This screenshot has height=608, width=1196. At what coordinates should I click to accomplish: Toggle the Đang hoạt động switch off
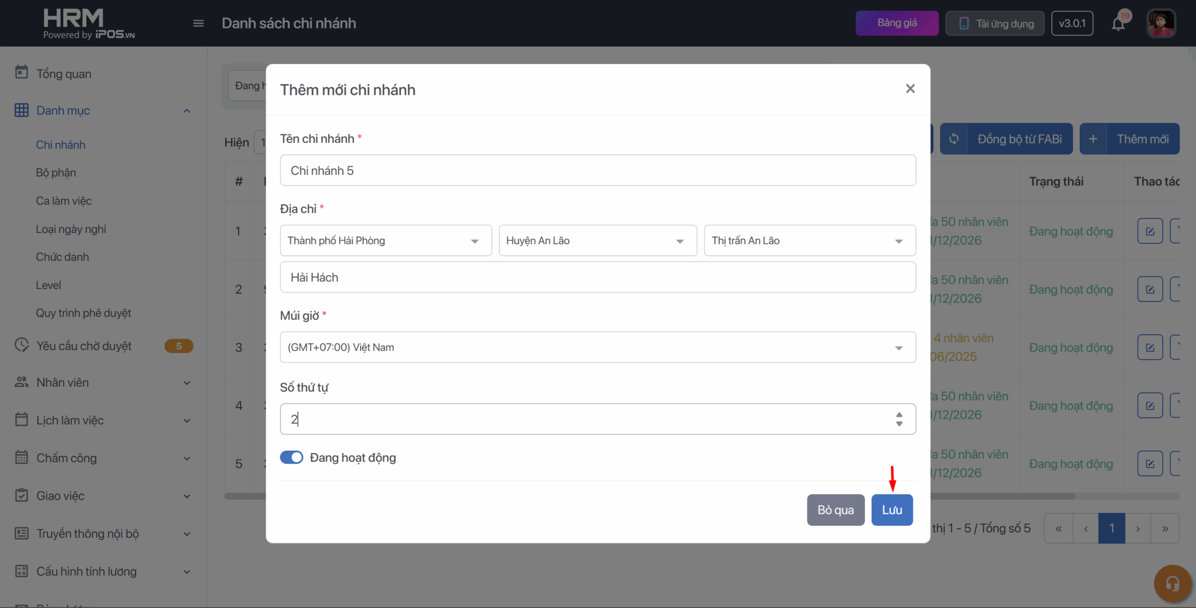click(x=292, y=457)
